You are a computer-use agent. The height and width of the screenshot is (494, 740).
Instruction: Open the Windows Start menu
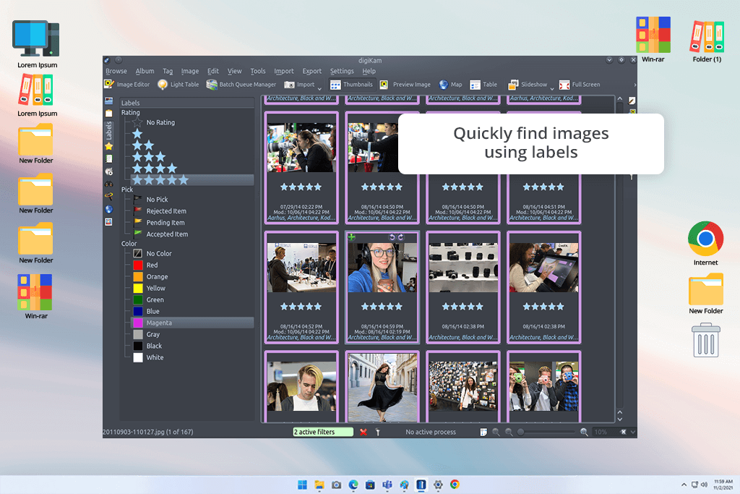[303, 485]
